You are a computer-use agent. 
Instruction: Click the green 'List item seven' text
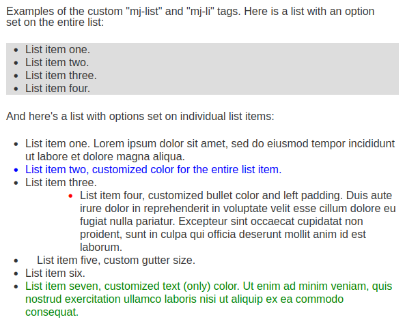click(x=209, y=299)
